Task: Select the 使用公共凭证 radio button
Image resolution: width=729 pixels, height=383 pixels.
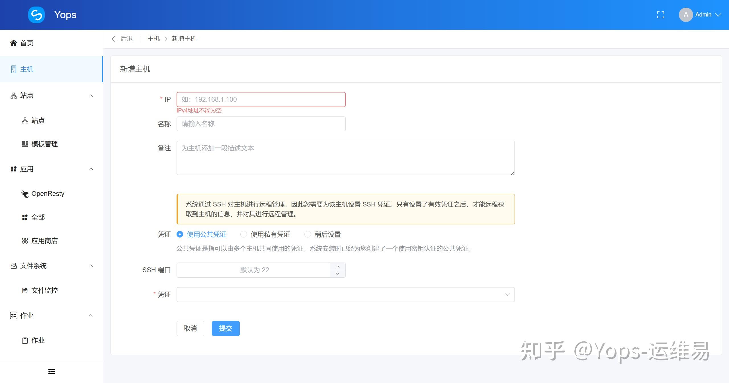Action: (179, 234)
